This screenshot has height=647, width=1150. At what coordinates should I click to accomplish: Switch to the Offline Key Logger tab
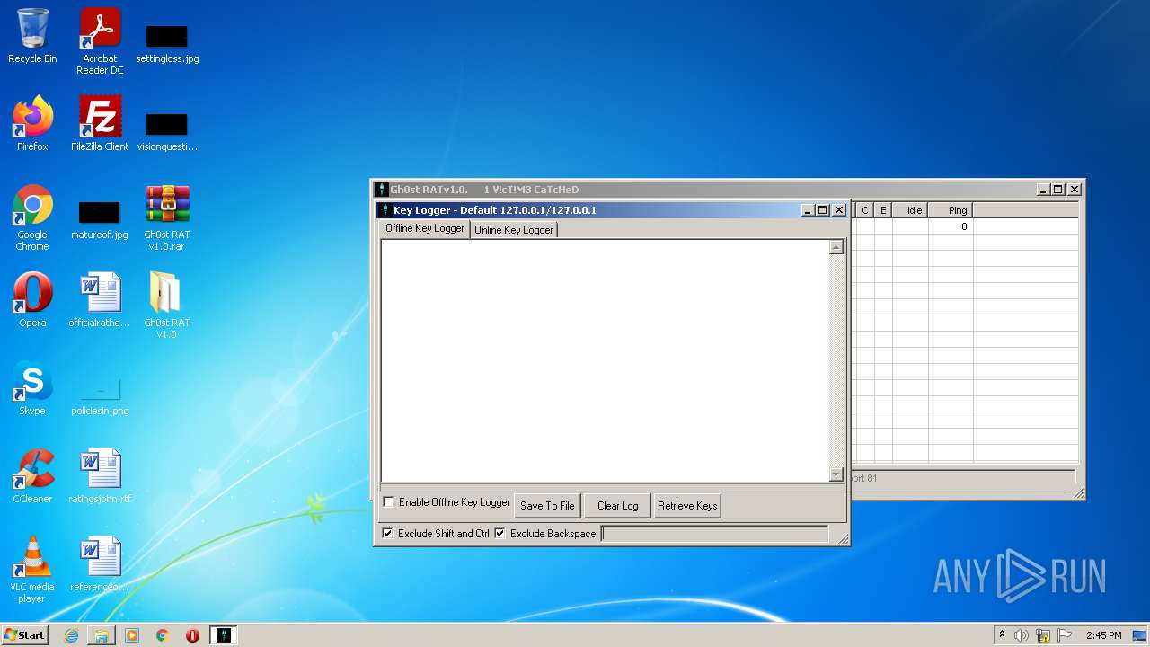[x=424, y=228]
